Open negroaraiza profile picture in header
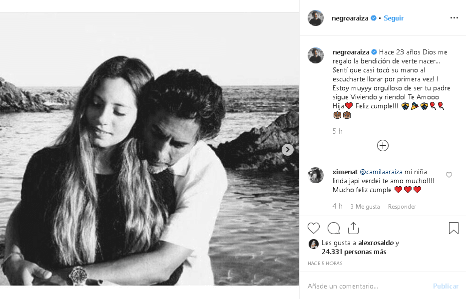The width and height of the screenshot is (466, 299). (316, 18)
